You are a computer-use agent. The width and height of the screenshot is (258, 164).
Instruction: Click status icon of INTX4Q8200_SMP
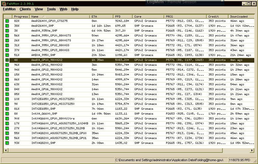click(7, 143)
